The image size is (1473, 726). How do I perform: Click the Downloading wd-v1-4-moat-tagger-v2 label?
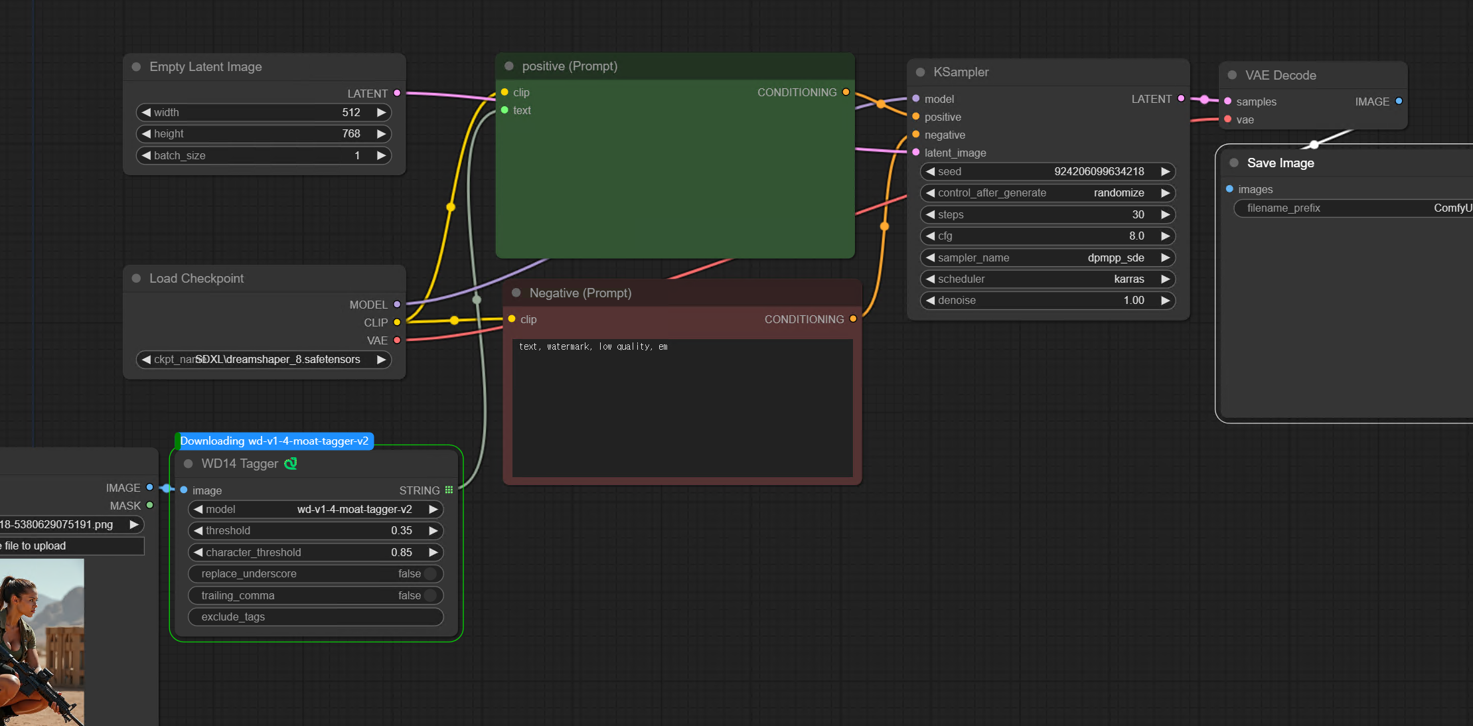coord(273,441)
